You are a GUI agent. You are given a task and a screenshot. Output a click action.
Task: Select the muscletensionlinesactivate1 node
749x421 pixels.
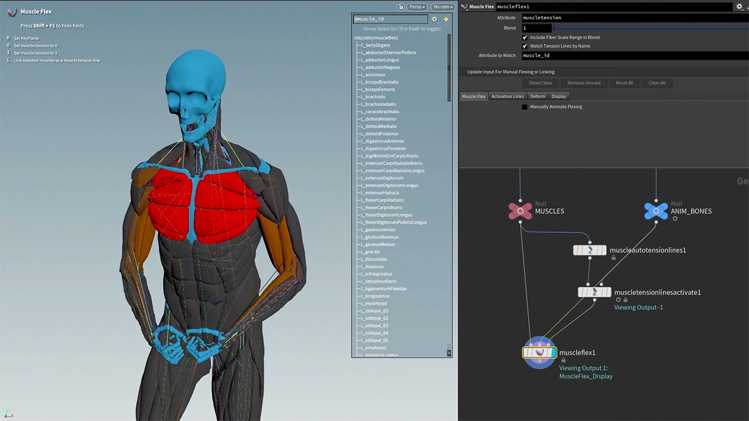[595, 292]
